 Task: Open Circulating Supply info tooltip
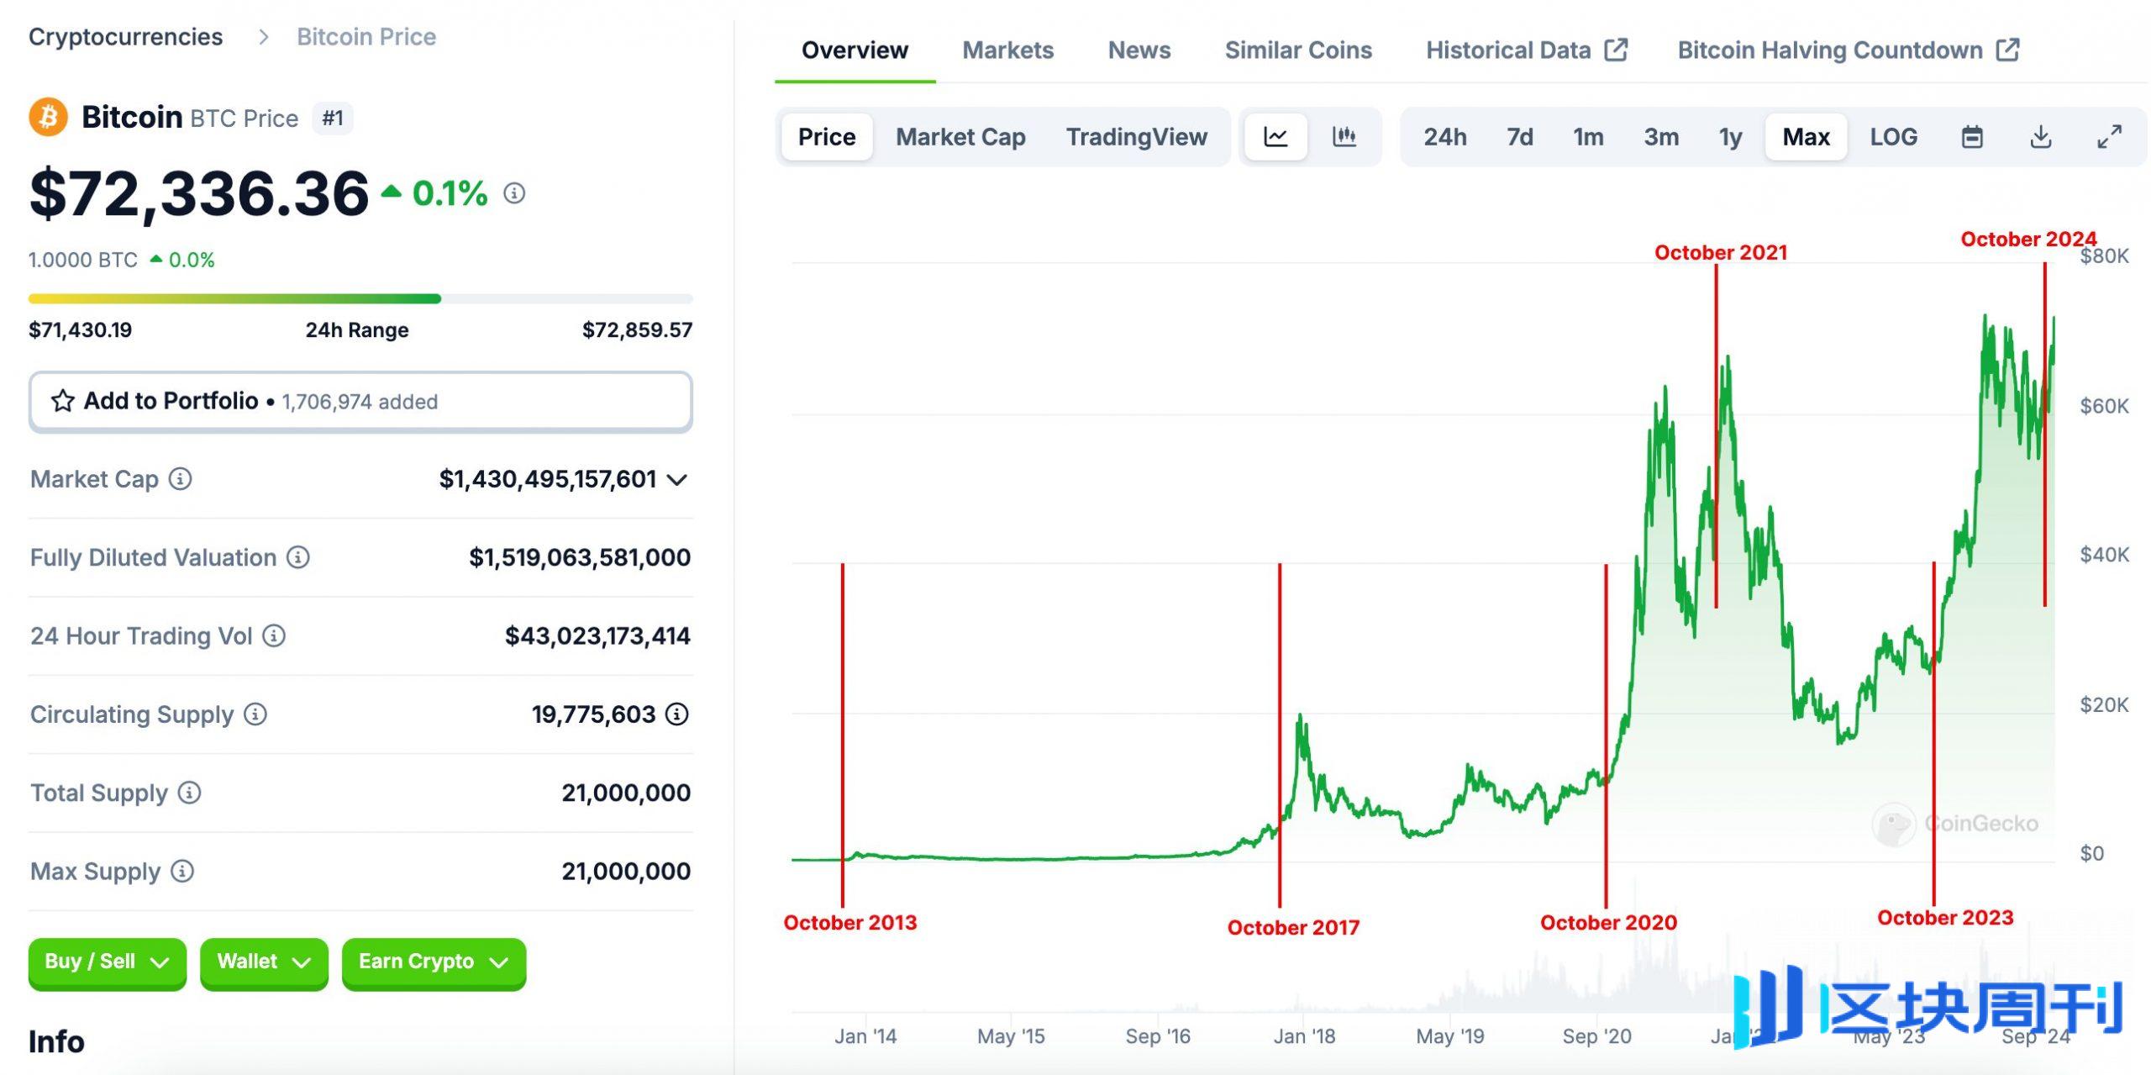[x=254, y=714]
